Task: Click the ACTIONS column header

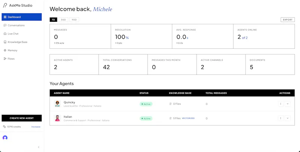Action: tap(285, 93)
